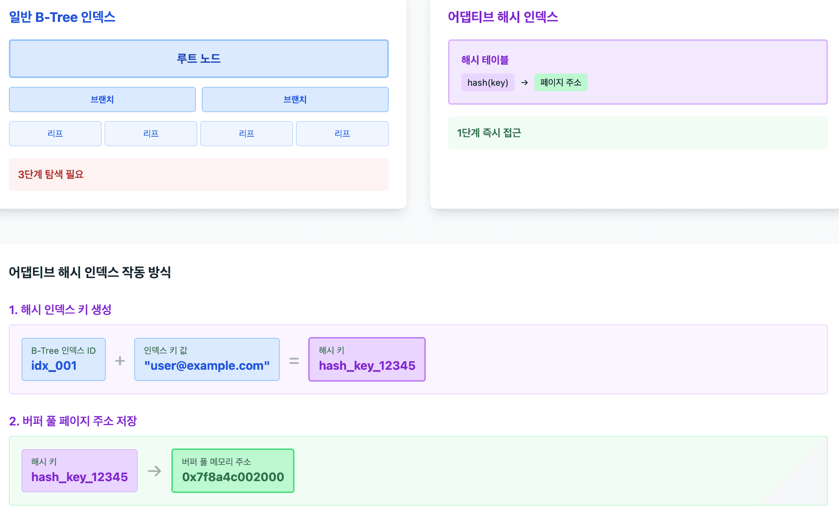Click the 0x7f8a4c002000 memory address box

coord(233,471)
